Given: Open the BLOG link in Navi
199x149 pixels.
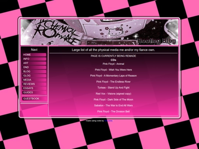Looking at the screenshot, I should pyautogui.click(x=34, y=71).
